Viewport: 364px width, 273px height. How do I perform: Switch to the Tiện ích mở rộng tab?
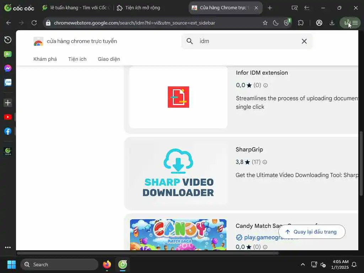139,8
